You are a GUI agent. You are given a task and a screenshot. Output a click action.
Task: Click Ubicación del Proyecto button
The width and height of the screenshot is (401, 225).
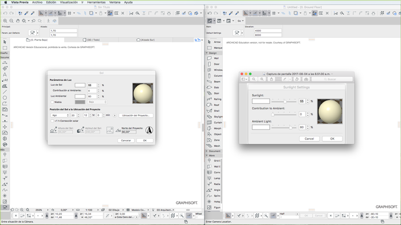tap(136, 115)
